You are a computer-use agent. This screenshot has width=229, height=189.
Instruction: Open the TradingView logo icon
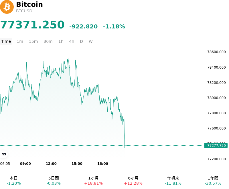(x=4, y=154)
